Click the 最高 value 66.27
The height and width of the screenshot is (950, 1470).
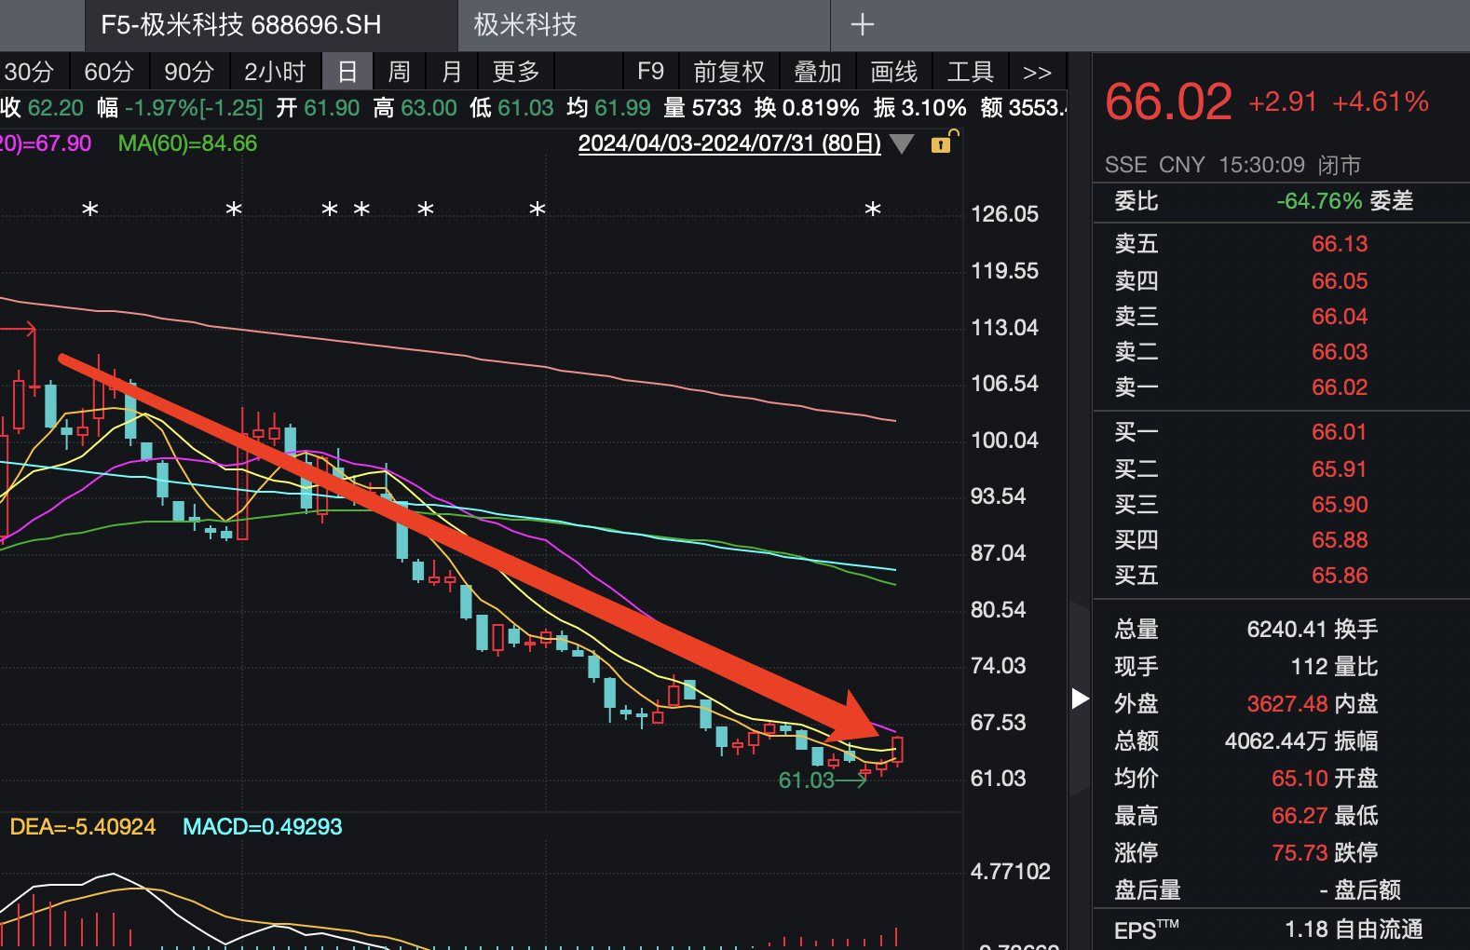(1300, 816)
